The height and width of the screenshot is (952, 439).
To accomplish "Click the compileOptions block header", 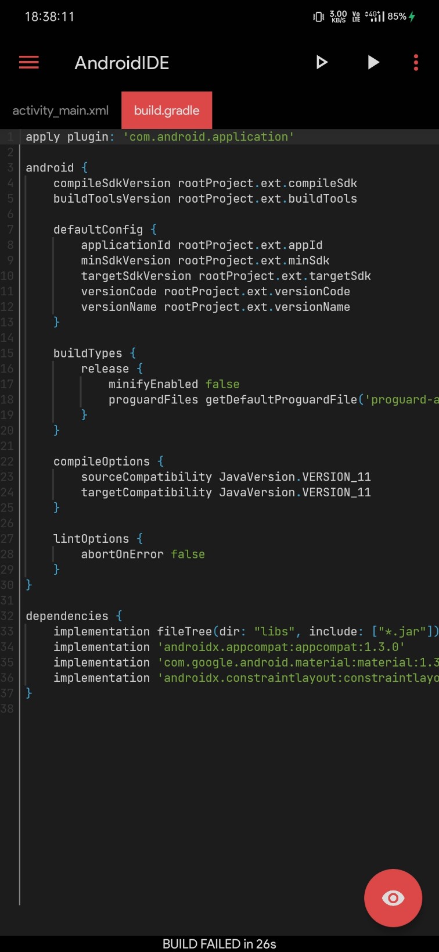I will (x=109, y=461).
